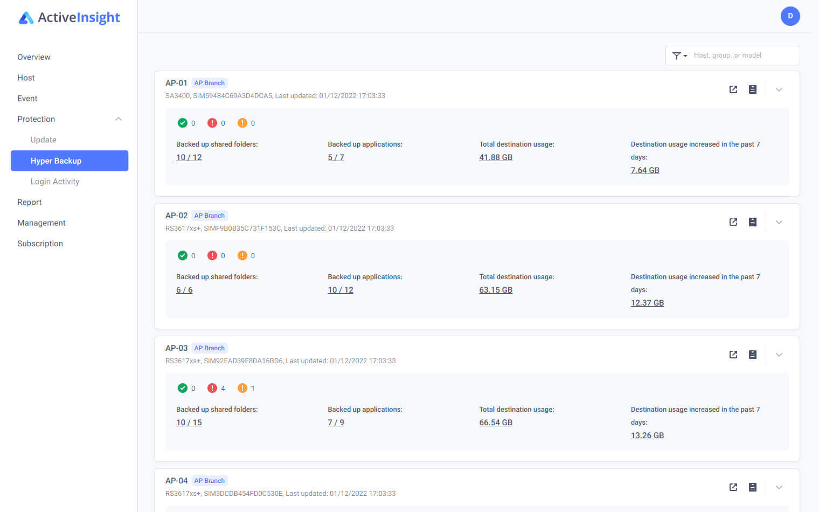Open the filter icon in the search bar

tap(676, 55)
